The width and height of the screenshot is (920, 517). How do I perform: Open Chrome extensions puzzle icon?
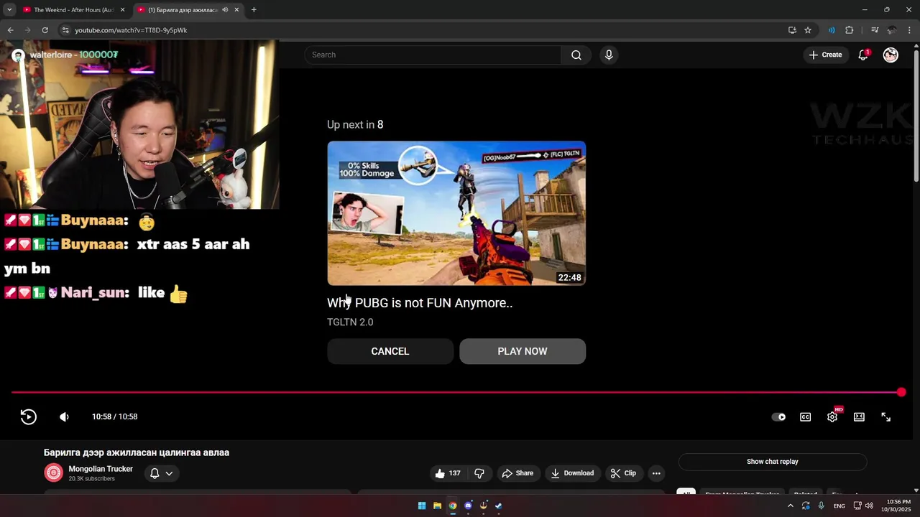coord(850,30)
